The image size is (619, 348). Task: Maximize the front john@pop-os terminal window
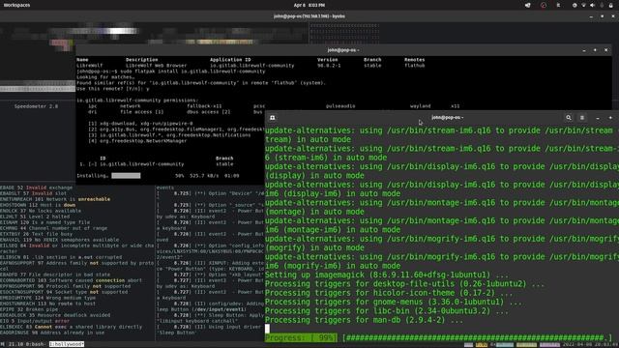(610, 118)
